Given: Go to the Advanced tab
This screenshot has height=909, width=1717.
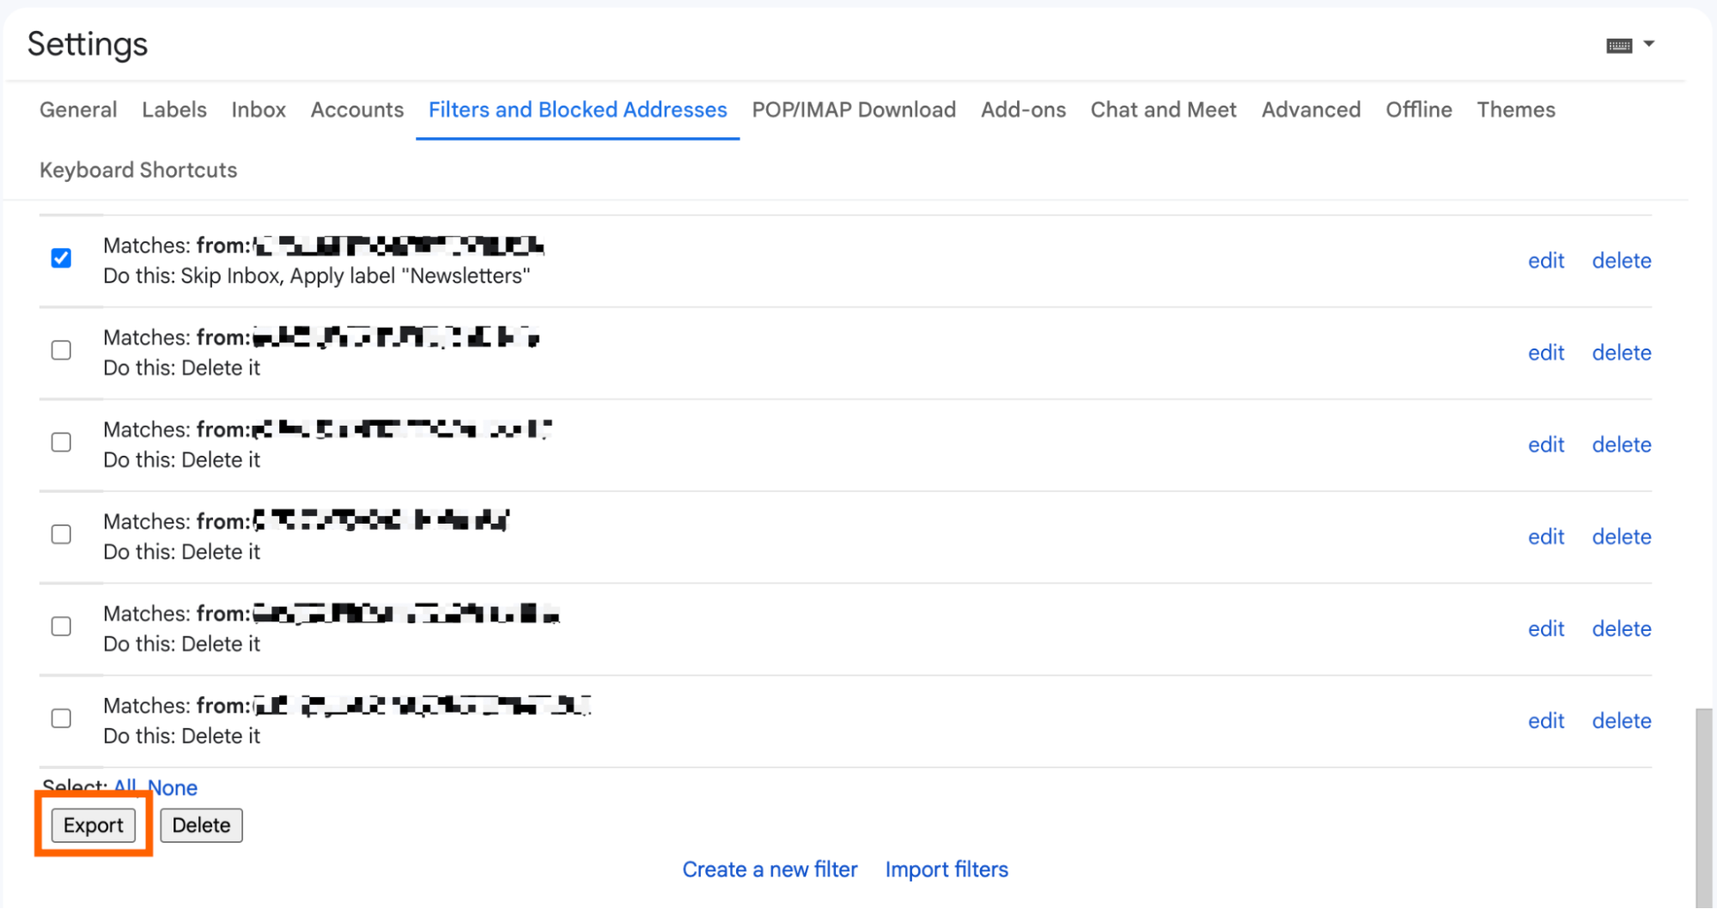Looking at the screenshot, I should (1311, 110).
